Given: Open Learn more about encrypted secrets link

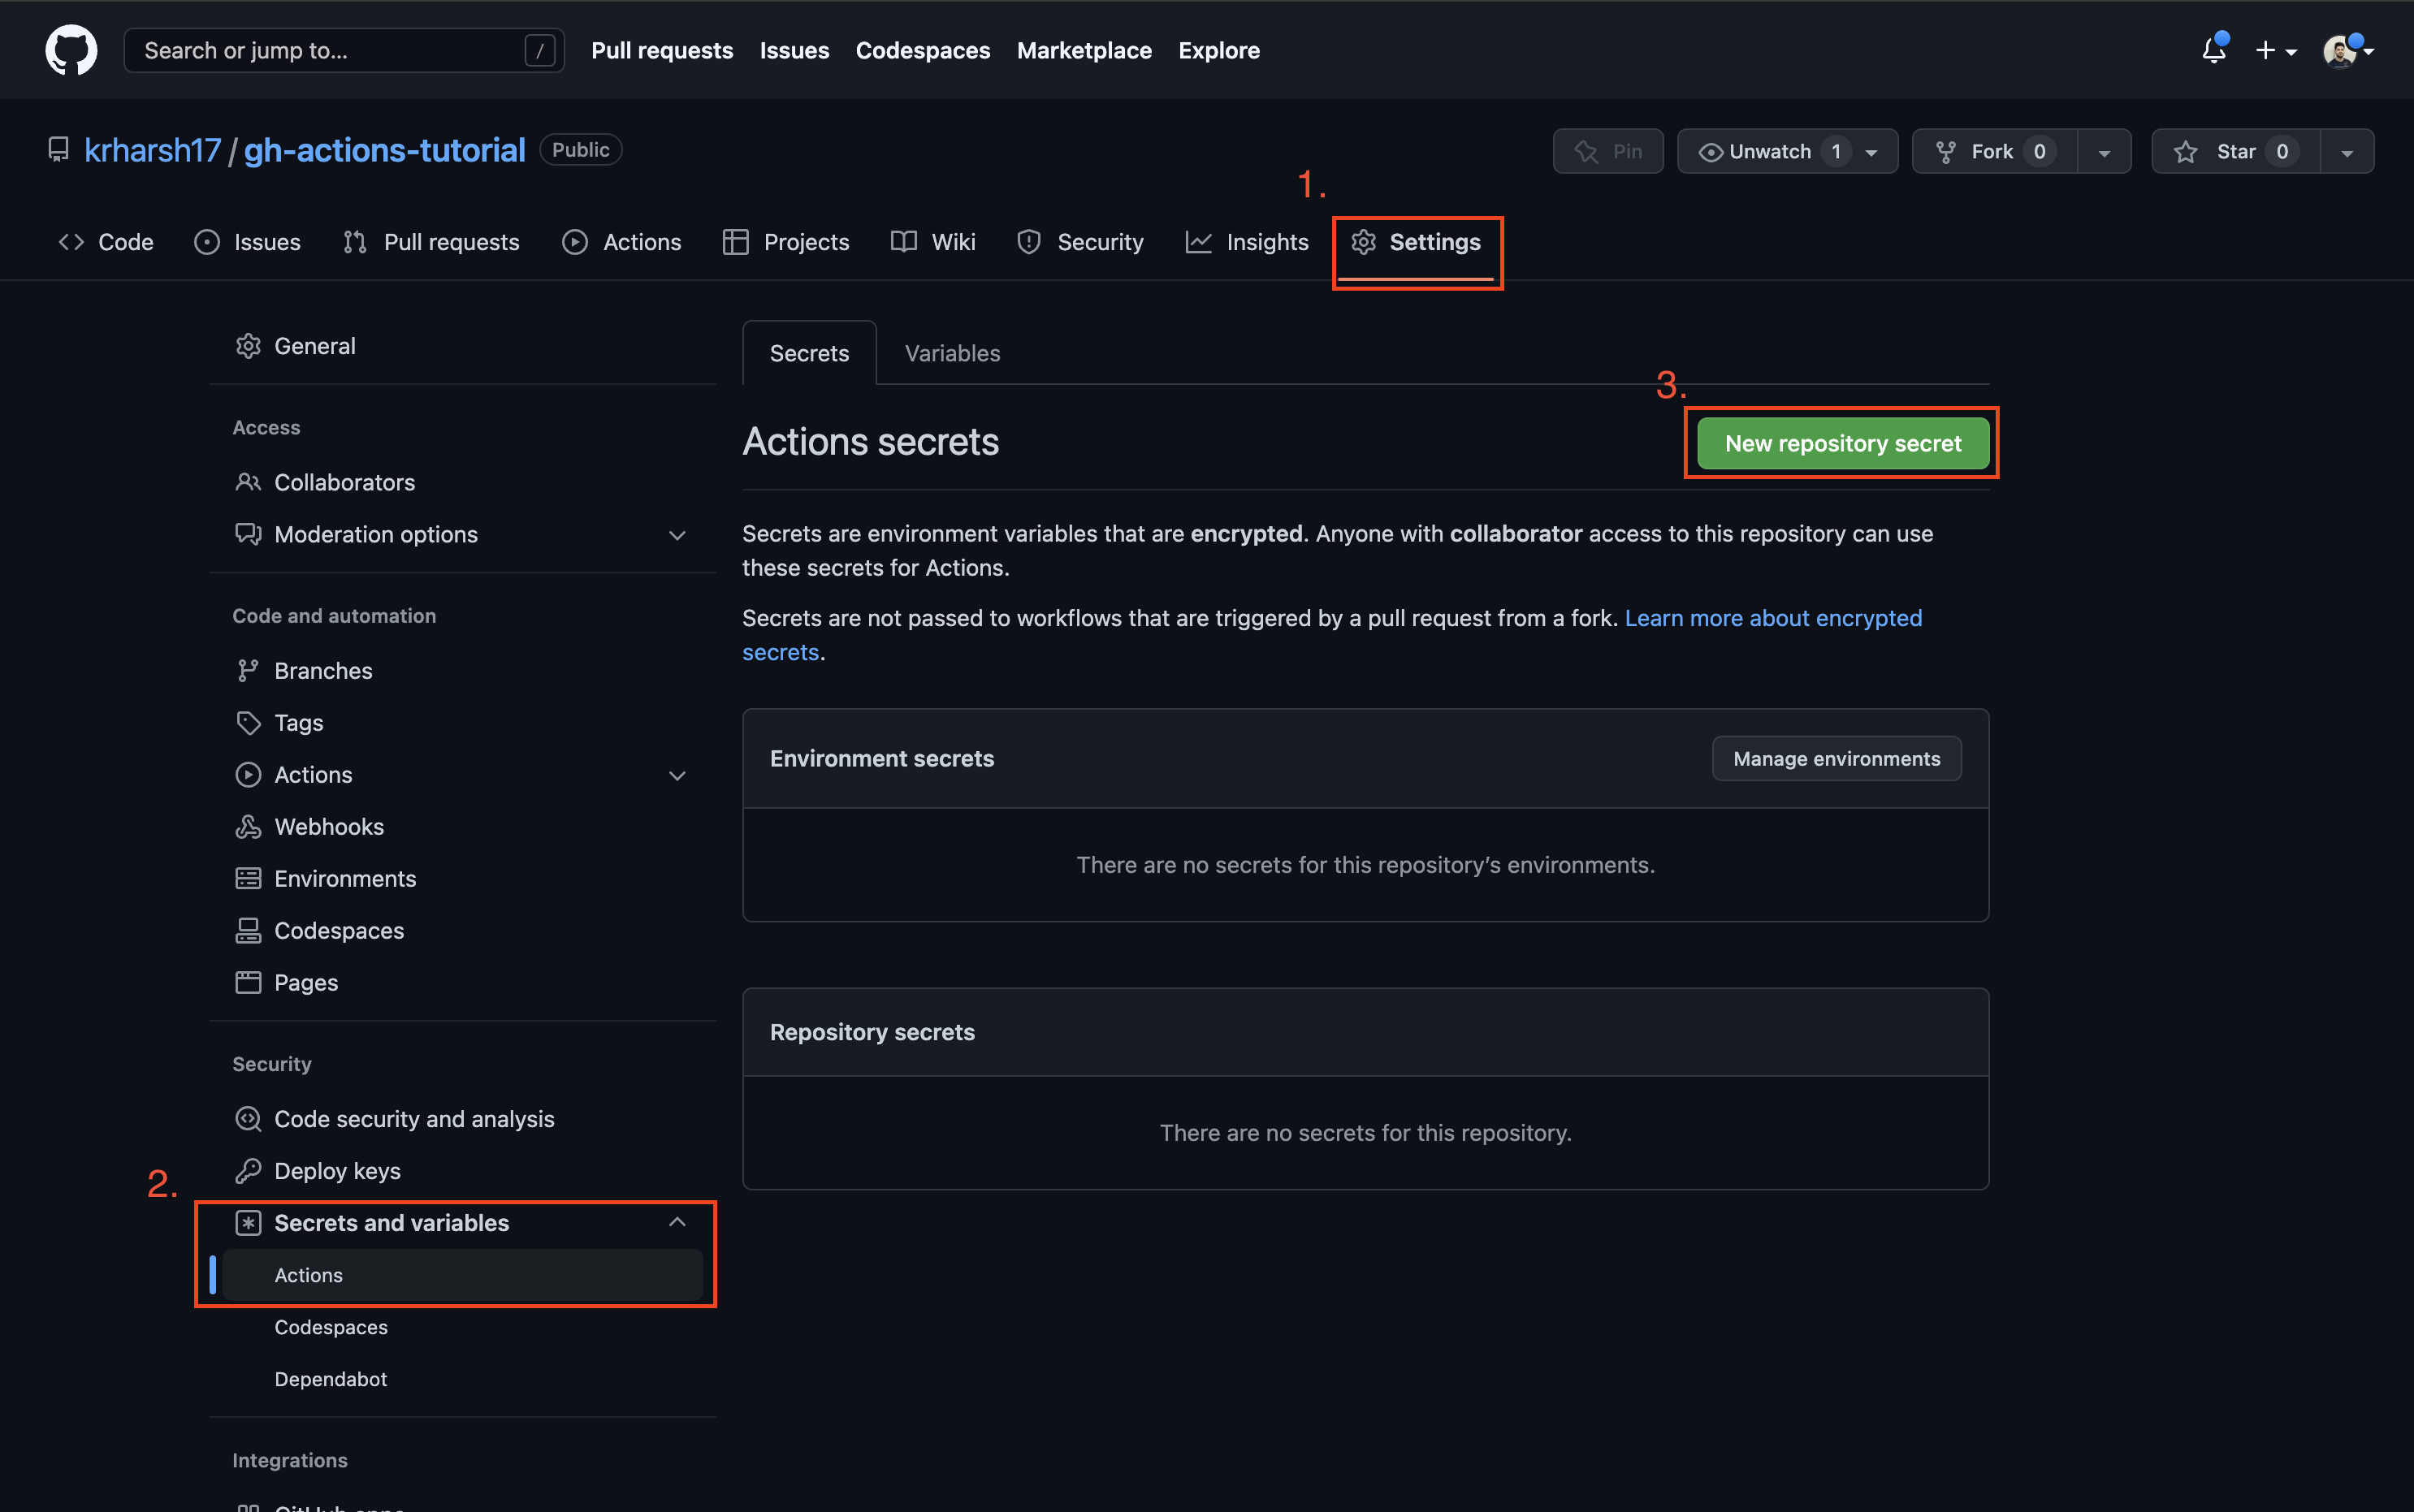Looking at the screenshot, I should tap(1772, 618).
